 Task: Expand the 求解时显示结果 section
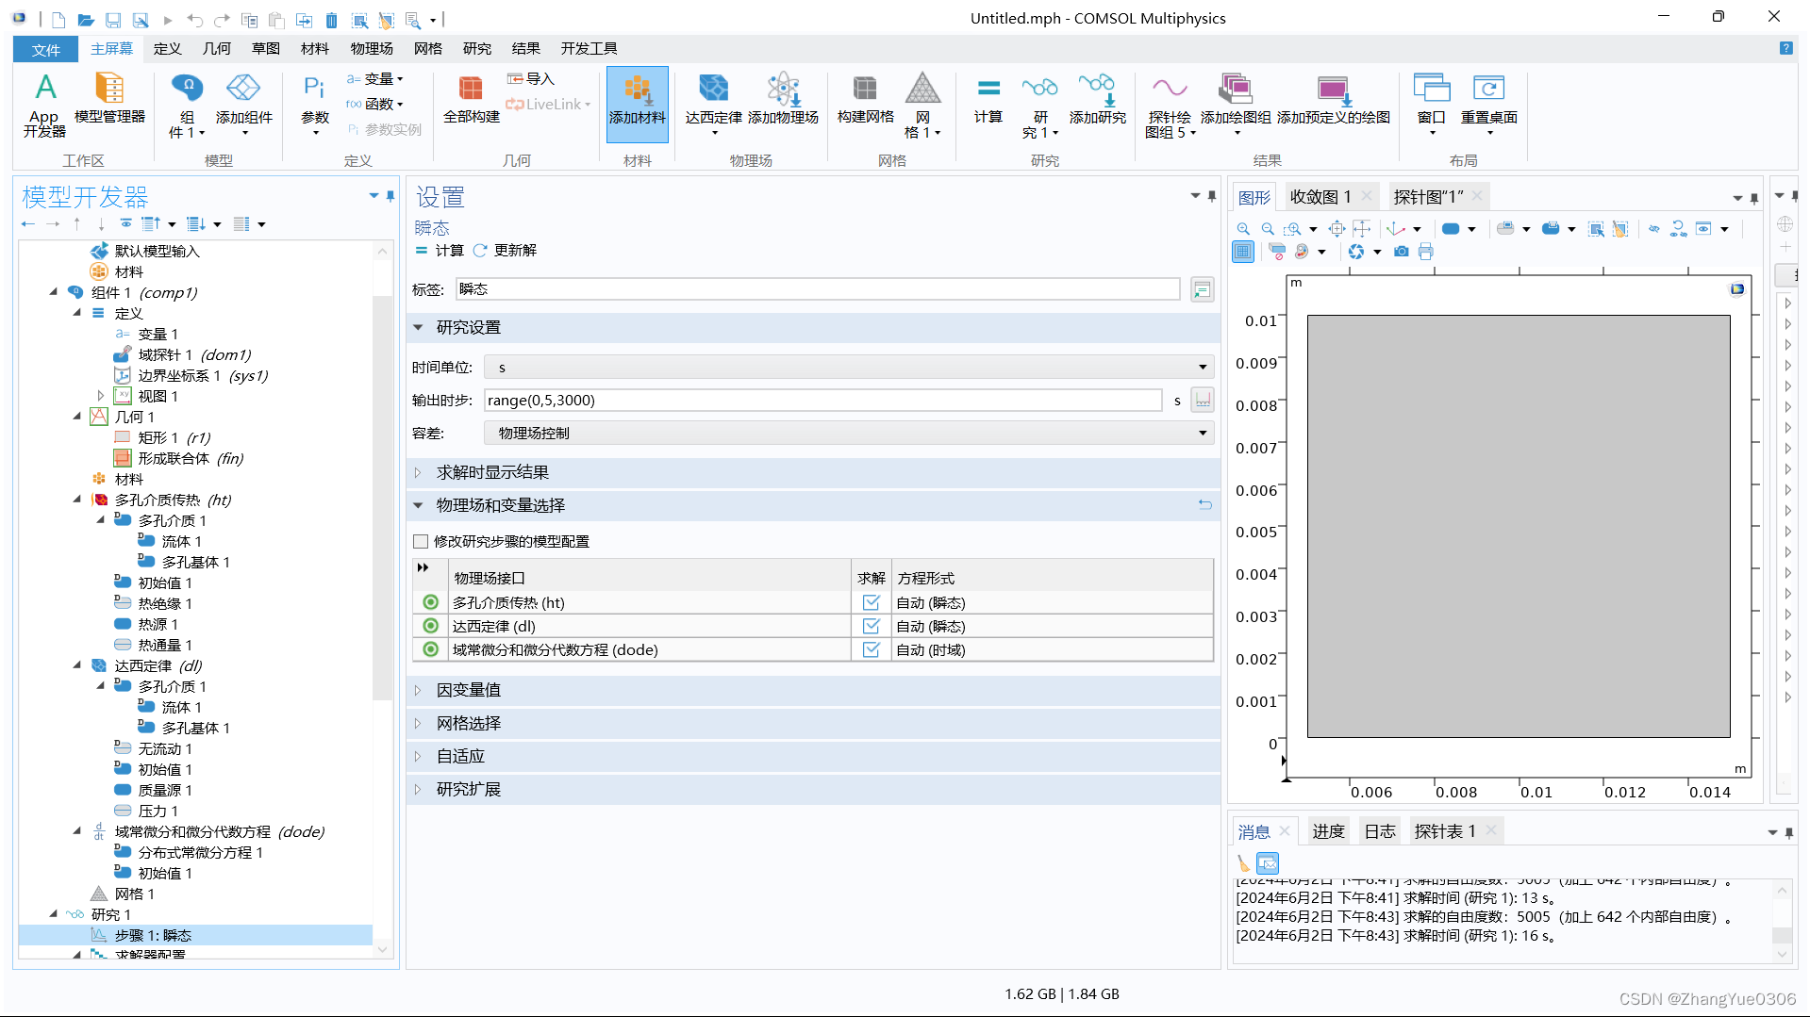[418, 473]
